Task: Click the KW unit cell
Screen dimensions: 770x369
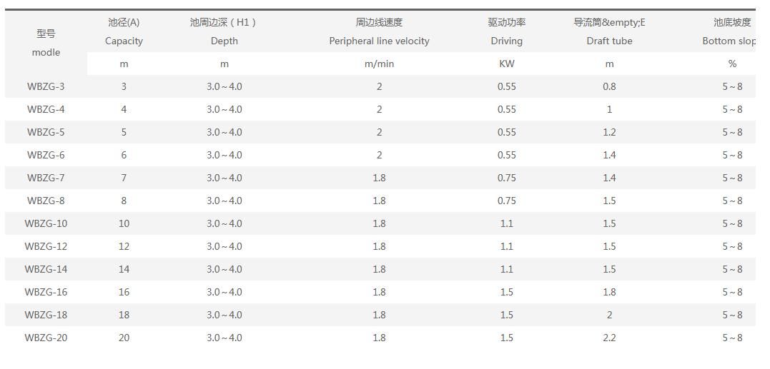Action: point(506,64)
